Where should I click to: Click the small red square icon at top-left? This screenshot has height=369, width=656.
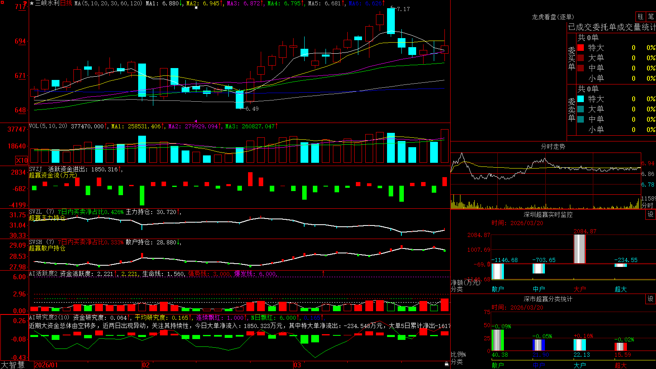click(x=2, y=2)
